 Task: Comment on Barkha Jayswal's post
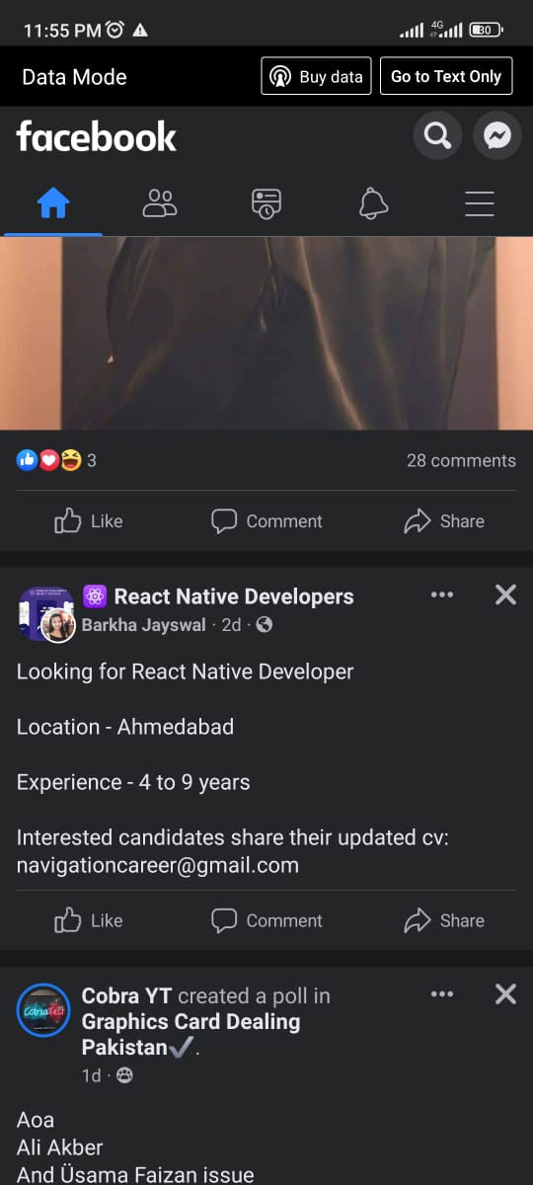[x=267, y=920]
